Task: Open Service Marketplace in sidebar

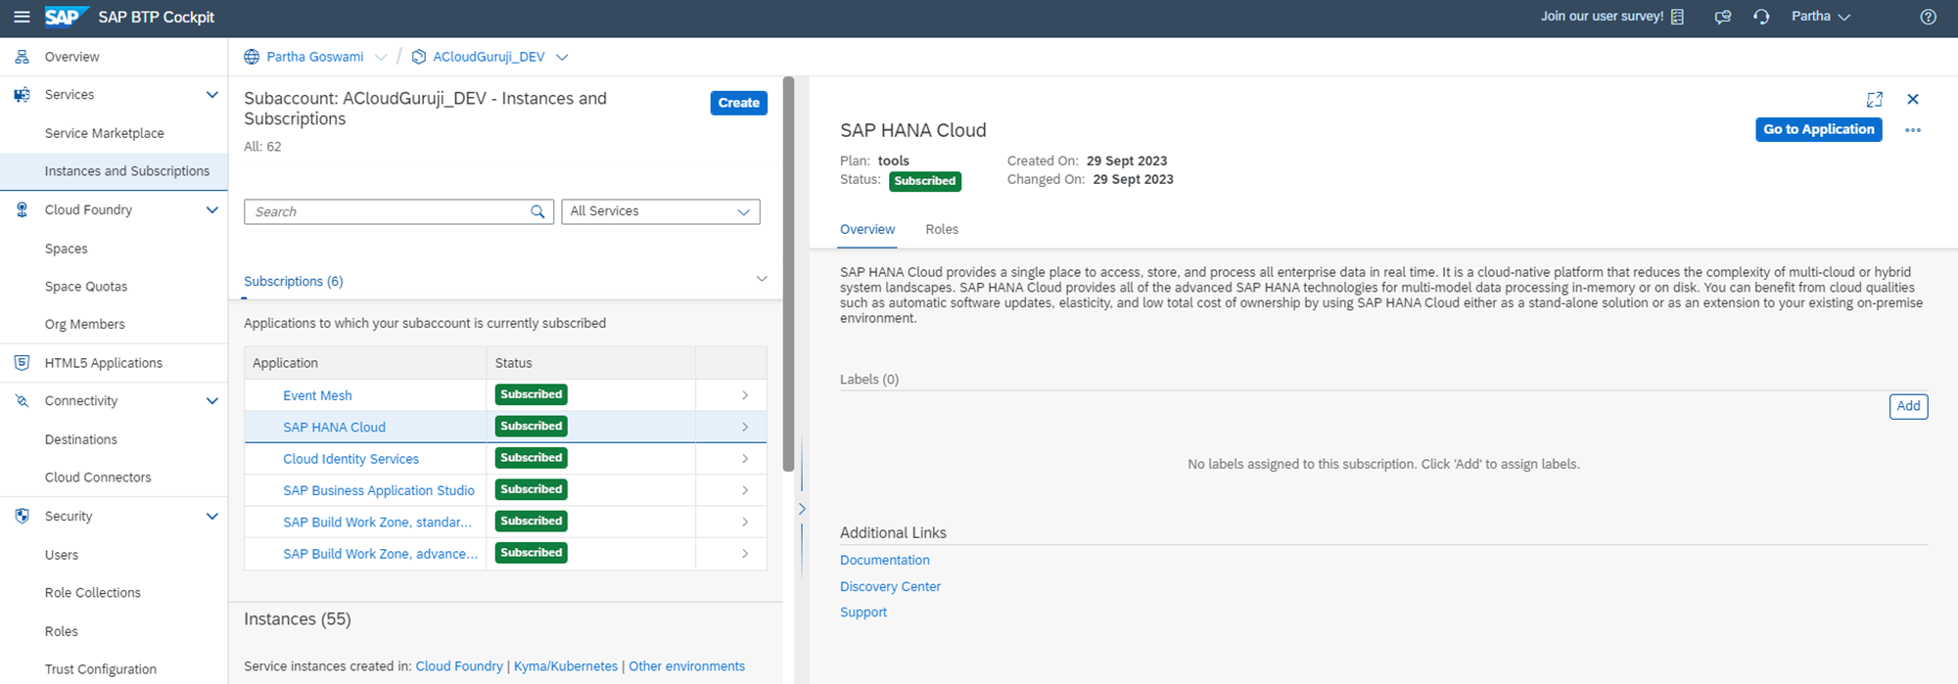Action: (x=104, y=133)
